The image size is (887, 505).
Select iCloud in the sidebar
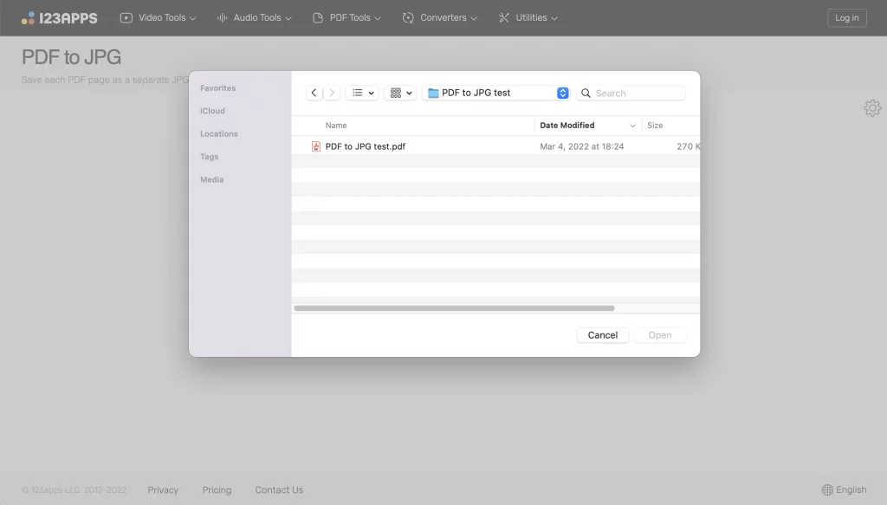click(x=212, y=111)
